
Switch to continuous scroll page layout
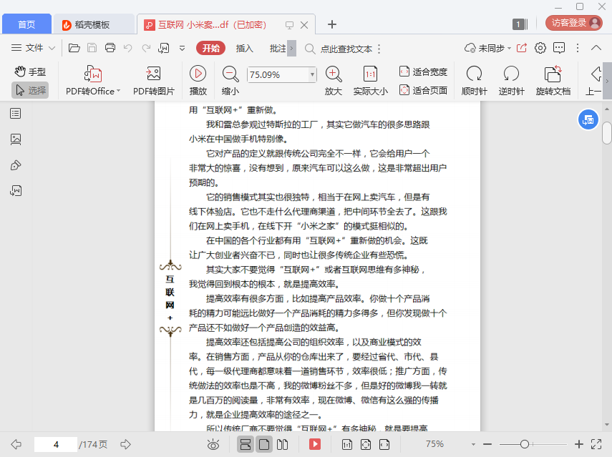coord(245,445)
